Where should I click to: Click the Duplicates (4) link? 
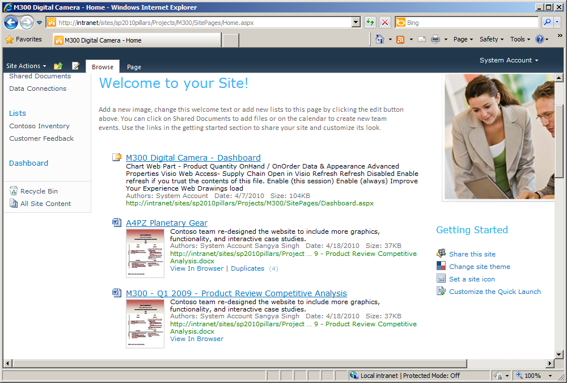(255, 268)
